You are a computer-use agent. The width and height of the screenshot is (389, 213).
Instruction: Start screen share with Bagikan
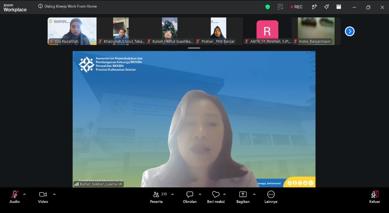point(243,197)
